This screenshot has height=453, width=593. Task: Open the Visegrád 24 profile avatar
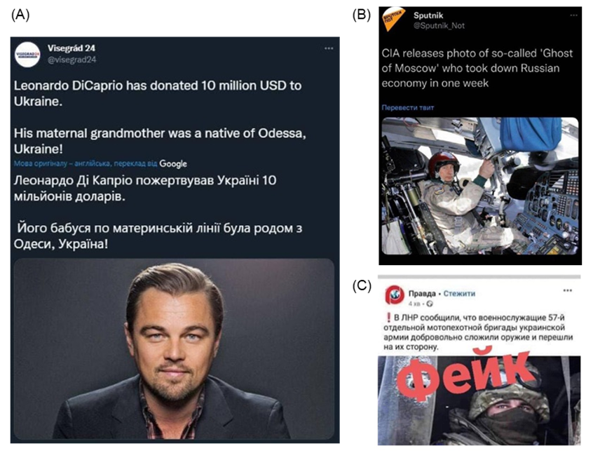coord(27,55)
